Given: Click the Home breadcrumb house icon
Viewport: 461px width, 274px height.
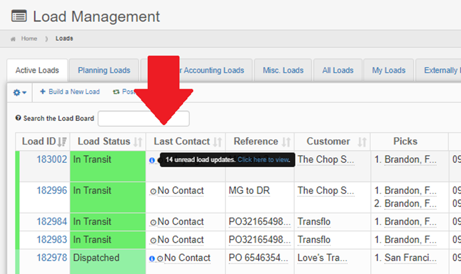Looking at the screenshot, I should tap(13, 39).
